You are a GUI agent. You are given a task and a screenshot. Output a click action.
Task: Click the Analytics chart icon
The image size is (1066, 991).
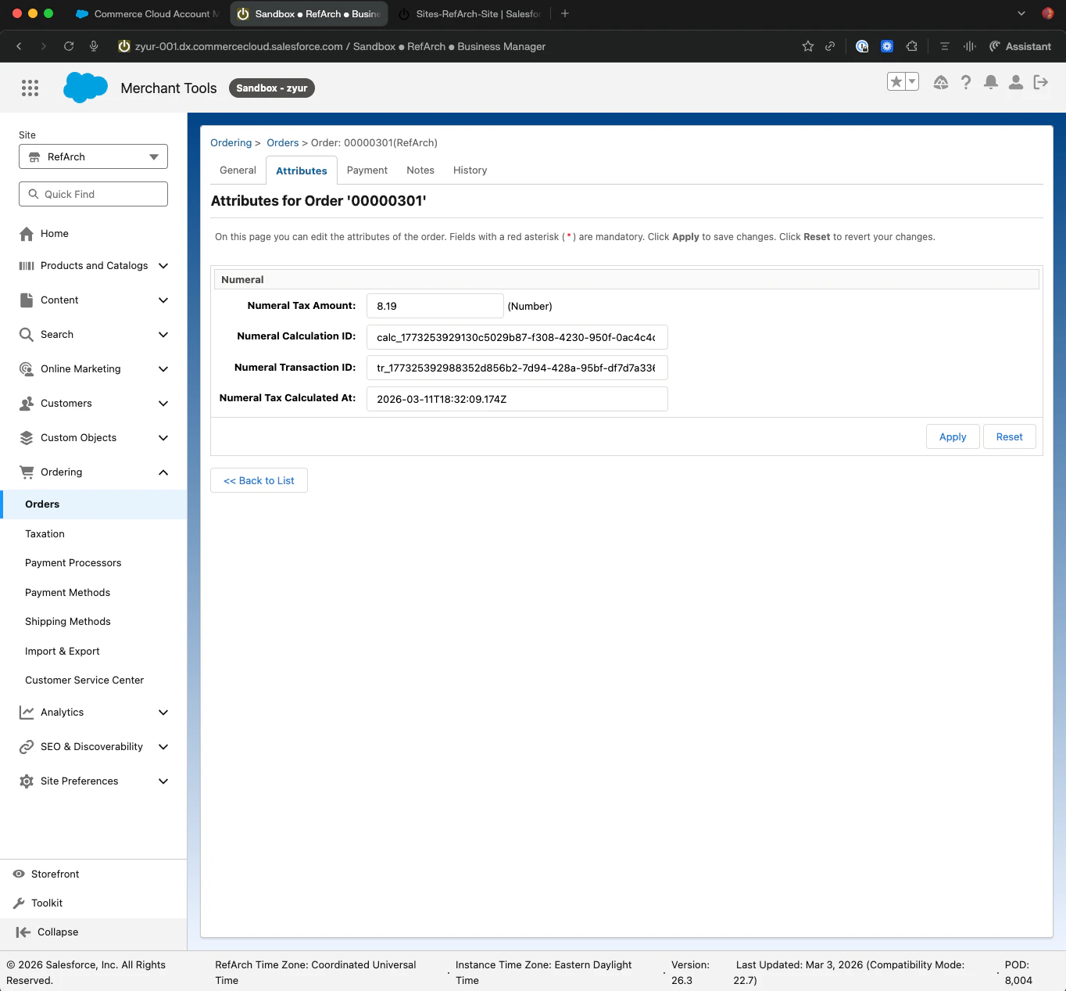(x=27, y=713)
